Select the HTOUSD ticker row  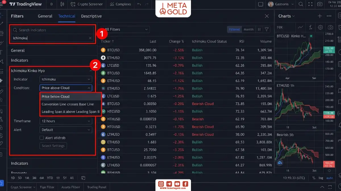(186, 127)
